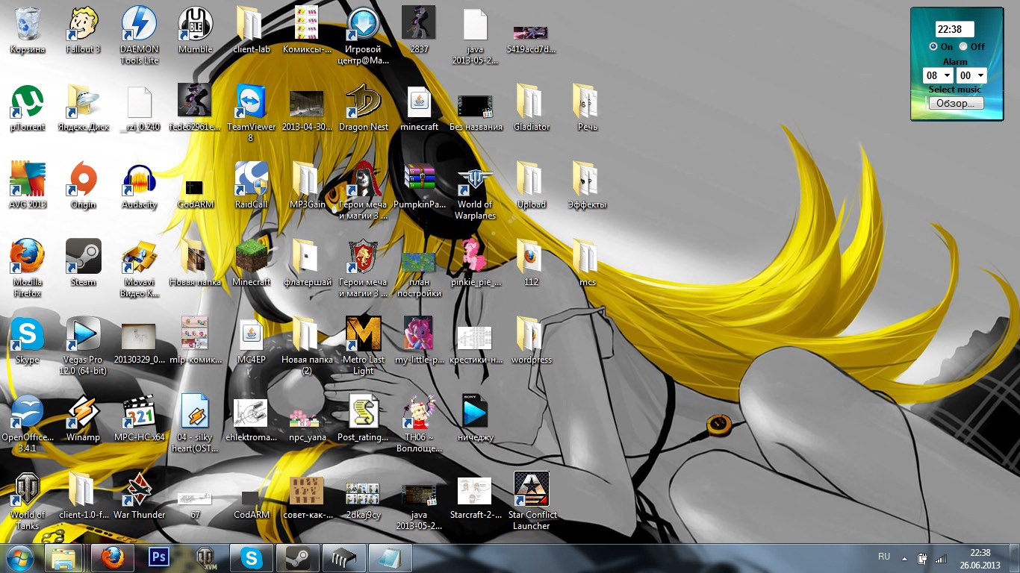
Task: Show hidden system tray icons
Action: point(905,558)
